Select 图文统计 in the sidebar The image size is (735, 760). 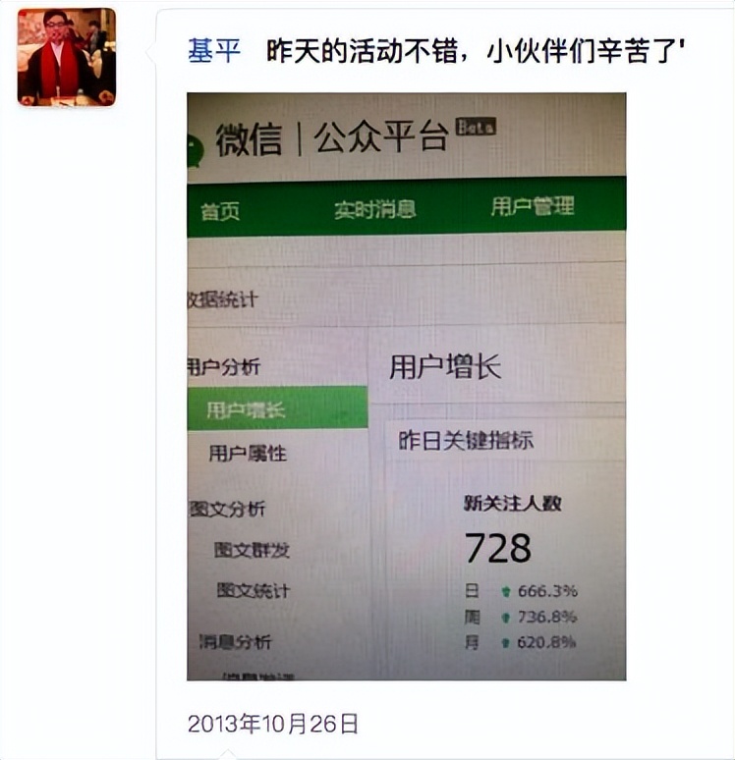coord(253,590)
